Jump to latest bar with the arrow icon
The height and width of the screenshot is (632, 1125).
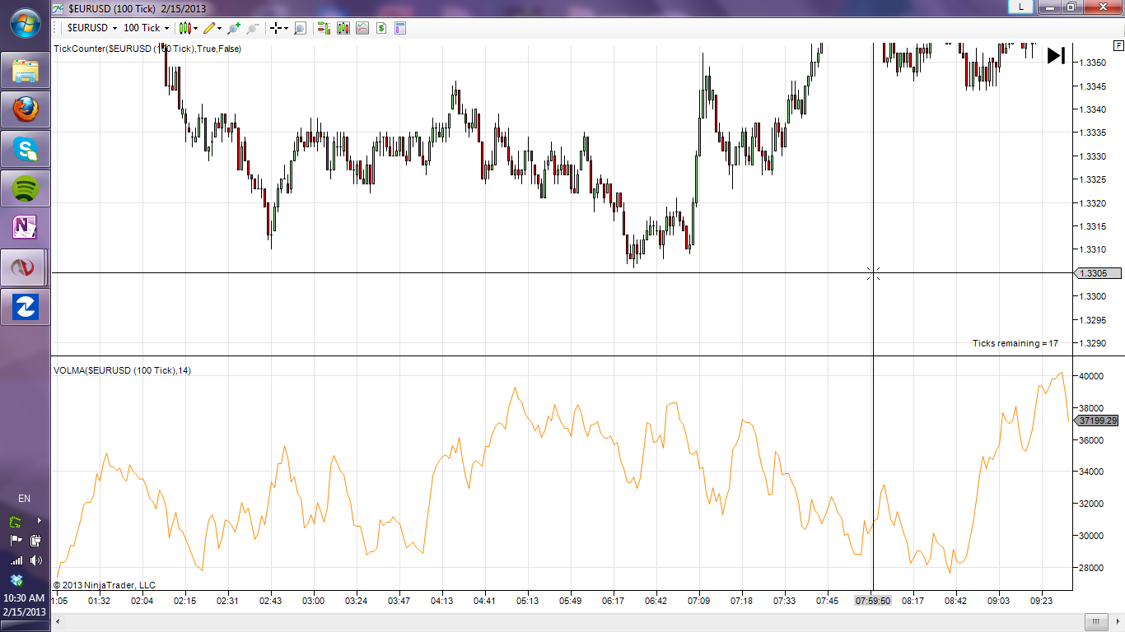click(1056, 55)
